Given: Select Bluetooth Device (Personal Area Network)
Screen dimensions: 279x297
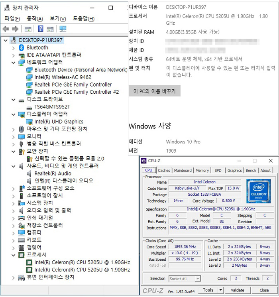Looking at the screenshot, I should pos(81,70).
